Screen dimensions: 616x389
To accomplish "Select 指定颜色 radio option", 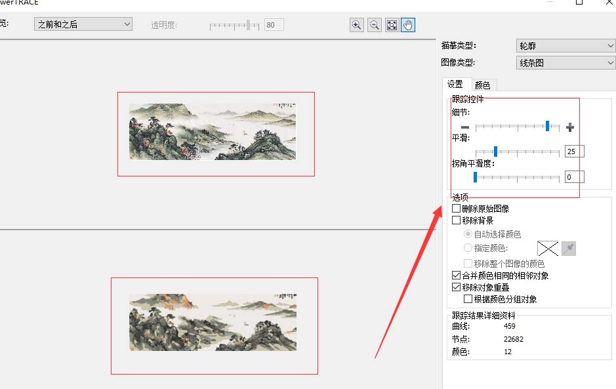I will 468,247.
